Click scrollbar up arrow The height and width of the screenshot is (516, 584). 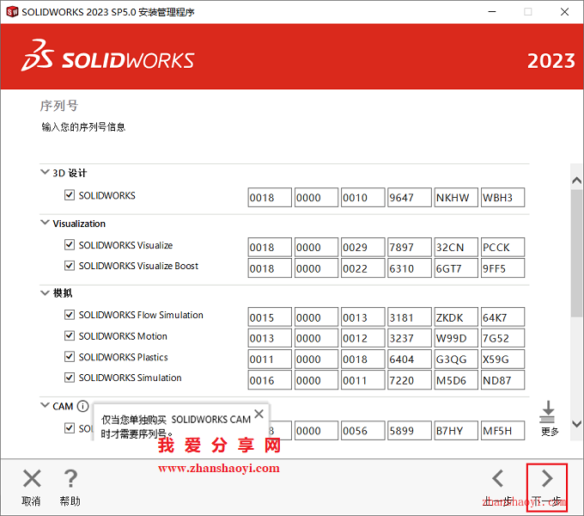coord(576,181)
